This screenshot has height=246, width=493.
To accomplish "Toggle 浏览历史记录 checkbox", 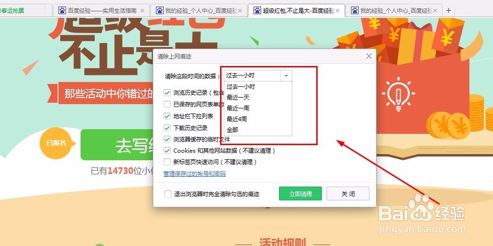I will coord(167,93).
